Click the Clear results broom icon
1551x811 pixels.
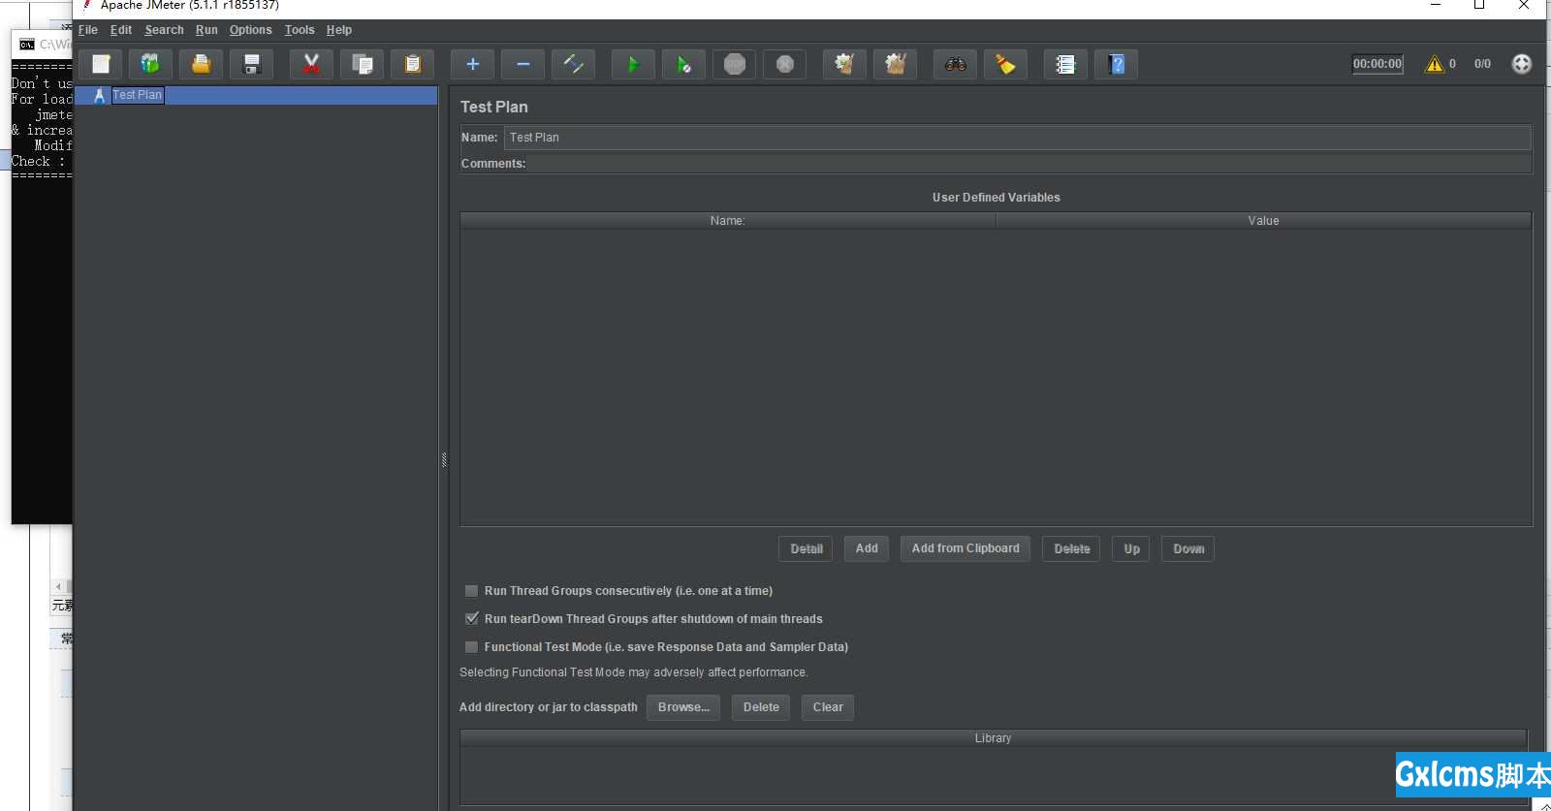tap(844, 64)
